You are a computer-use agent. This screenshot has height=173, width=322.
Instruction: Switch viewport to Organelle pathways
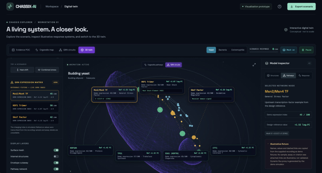point(153,65)
